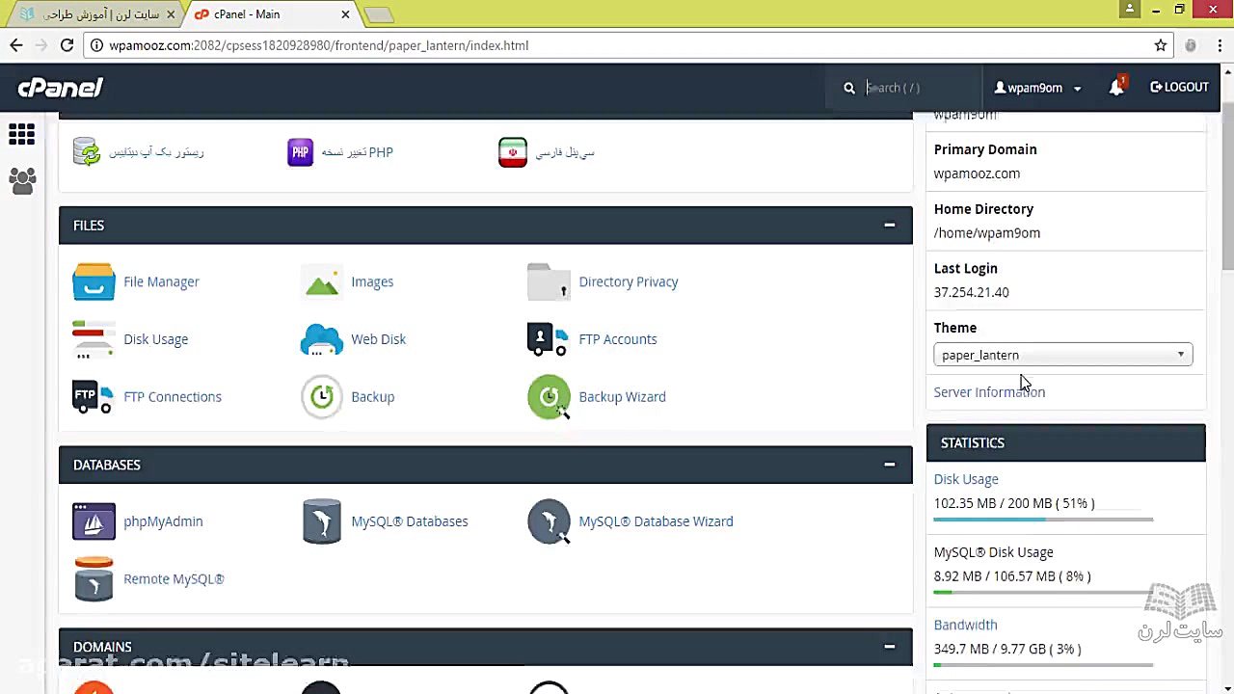The width and height of the screenshot is (1234, 694).
Task: Open the File Manager link text
Action: 161,281
